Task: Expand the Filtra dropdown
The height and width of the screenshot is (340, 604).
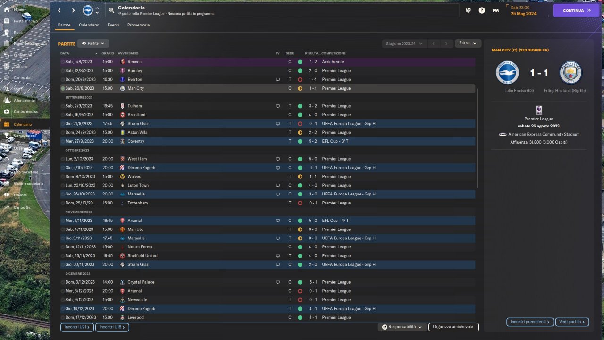Action: (468, 43)
